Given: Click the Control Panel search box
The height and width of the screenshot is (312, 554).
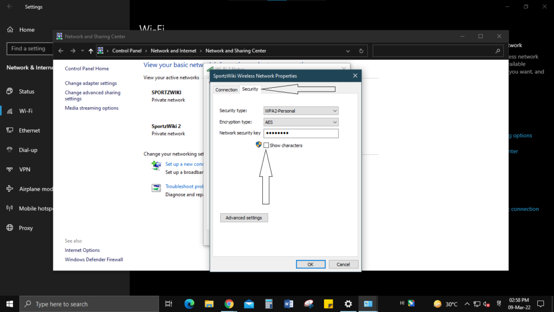Looking at the screenshot, I should click(x=437, y=51).
